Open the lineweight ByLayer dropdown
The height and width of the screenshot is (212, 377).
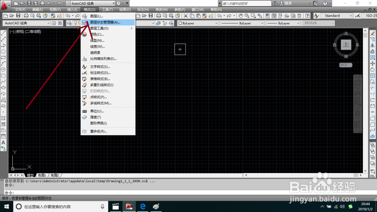coord(284,23)
